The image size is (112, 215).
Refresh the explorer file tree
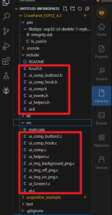[80, 9]
